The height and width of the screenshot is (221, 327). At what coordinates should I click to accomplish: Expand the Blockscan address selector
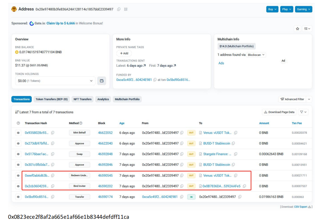pos(256,55)
